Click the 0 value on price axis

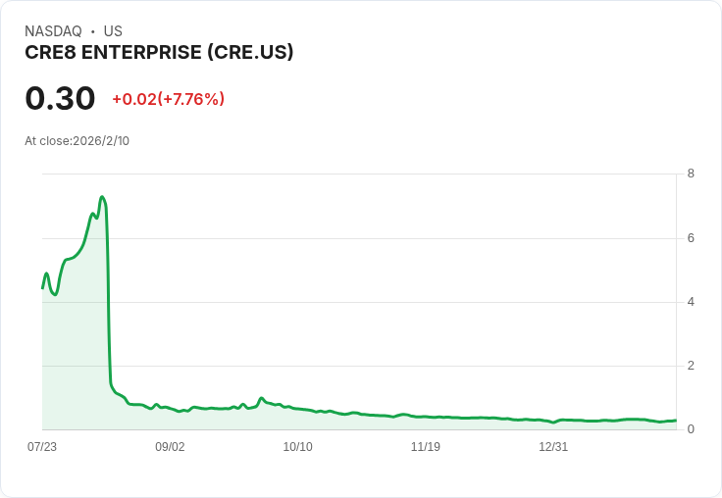[x=691, y=429]
